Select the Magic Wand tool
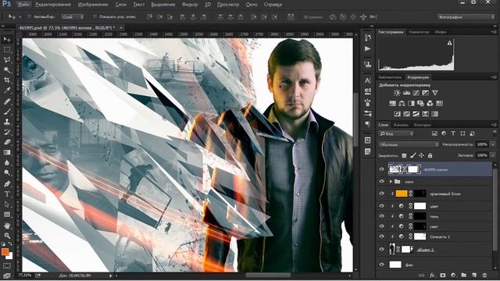This screenshot has width=500, height=281. coord(7,69)
